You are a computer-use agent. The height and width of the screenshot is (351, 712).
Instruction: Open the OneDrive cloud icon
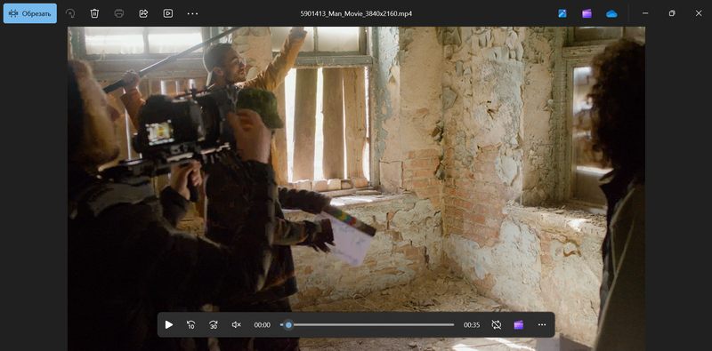click(611, 13)
